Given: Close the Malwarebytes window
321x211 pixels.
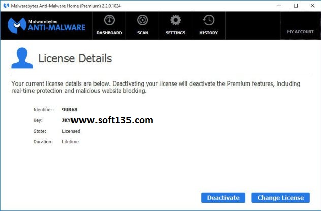Looking at the screenshot, I should pyautogui.click(x=312, y=6).
